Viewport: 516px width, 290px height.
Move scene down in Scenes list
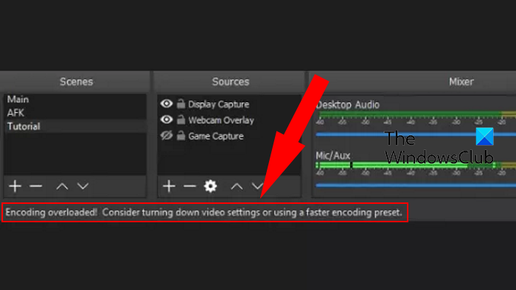[83, 186]
